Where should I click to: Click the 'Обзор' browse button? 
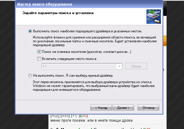(x=136, y=66)
